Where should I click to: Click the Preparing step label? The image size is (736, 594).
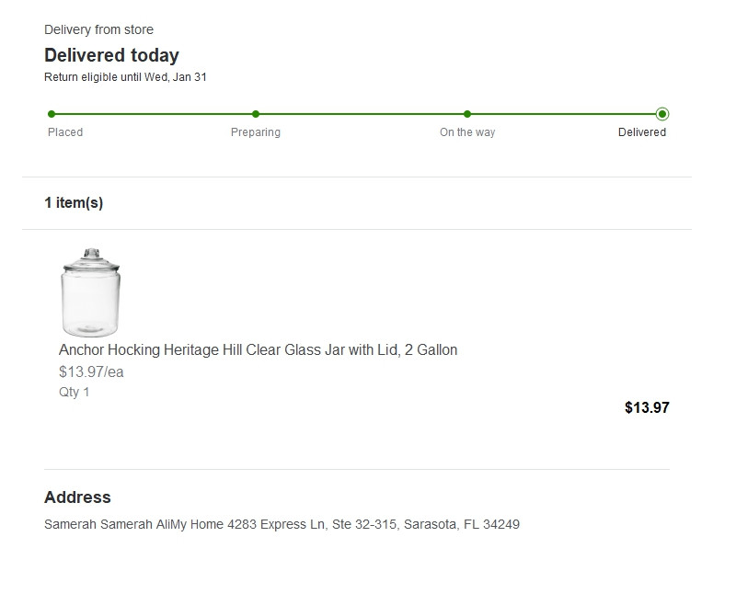click(256, 132)
